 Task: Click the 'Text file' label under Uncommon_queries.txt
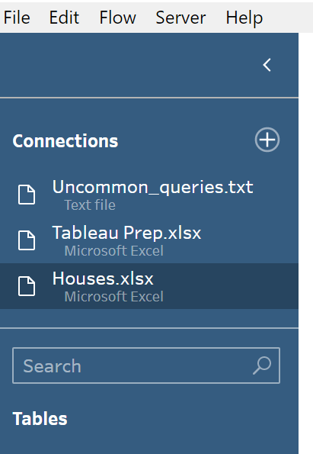[90, 205]
